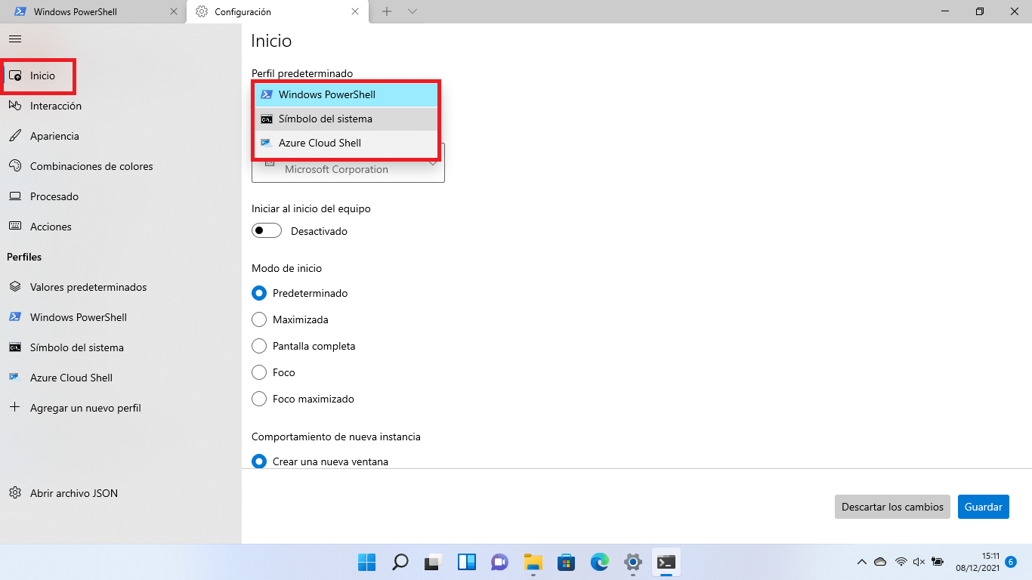
Task: Open Task View from the taskbar
Action: pyautogui.click(x=433, y=562)
